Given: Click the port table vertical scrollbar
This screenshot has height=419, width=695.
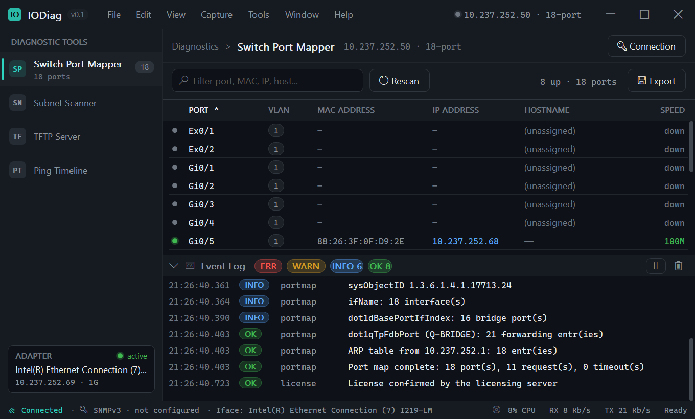Looking at the screenshot, I should [x=691, y=146].
